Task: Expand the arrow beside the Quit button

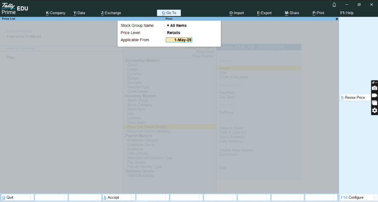Action: (x=32, y=198)
